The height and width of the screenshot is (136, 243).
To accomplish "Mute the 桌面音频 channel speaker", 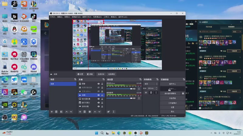I will point(134,98).
